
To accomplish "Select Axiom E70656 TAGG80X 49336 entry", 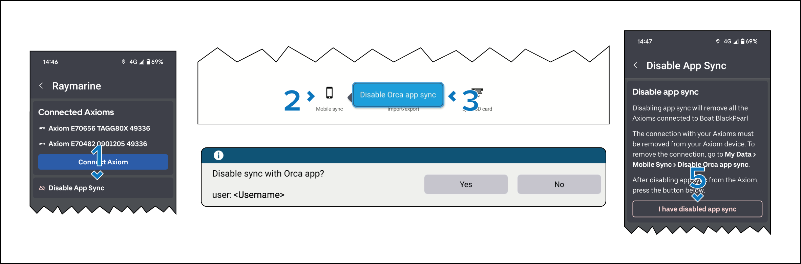I will tap(99, 128).
